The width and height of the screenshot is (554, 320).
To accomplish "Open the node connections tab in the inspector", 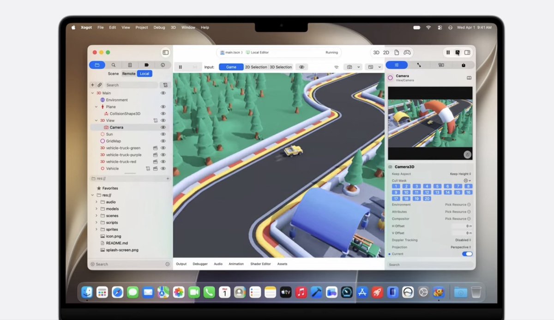I will pos(419,65).
